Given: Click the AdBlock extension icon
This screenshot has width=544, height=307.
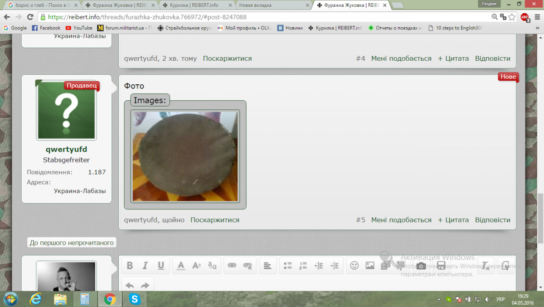Looking at the screenshot, I should pyautogui.click(x=525, y=17).
